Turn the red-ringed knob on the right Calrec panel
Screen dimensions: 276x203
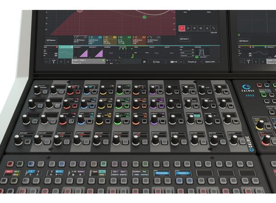point(266,140)
